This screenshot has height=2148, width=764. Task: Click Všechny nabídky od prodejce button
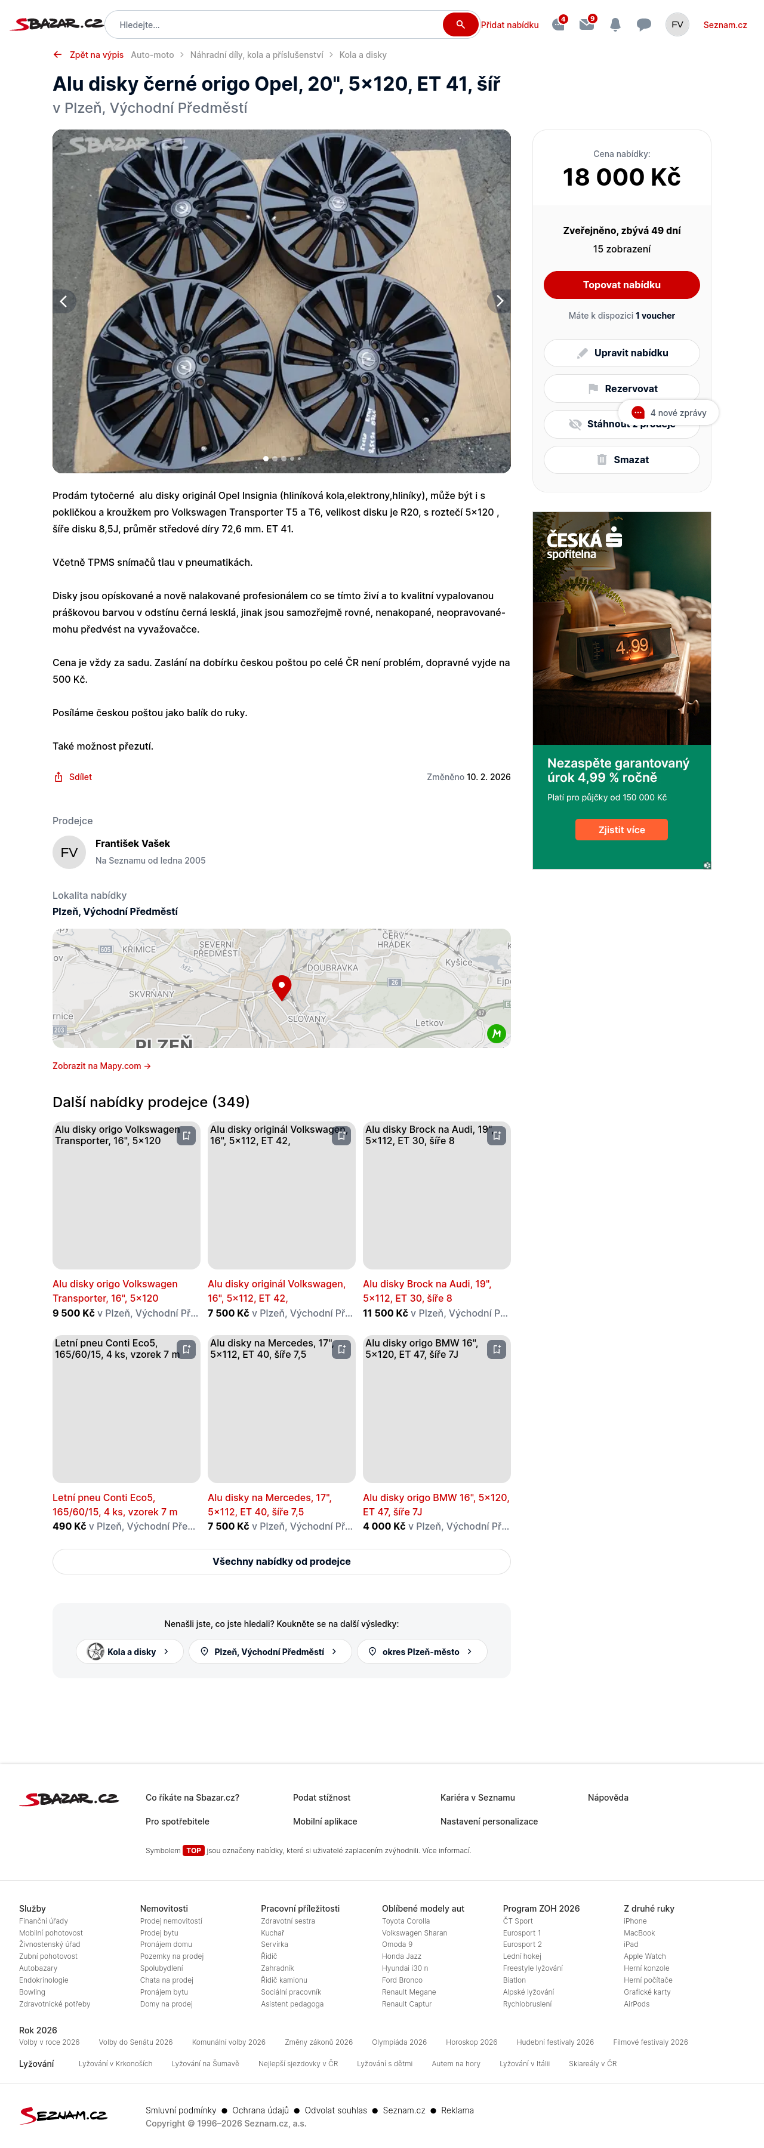[x=281, y=1561]
